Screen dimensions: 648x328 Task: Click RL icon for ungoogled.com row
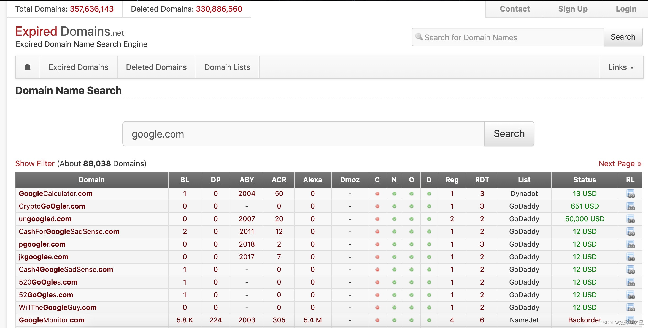point(630,219)
